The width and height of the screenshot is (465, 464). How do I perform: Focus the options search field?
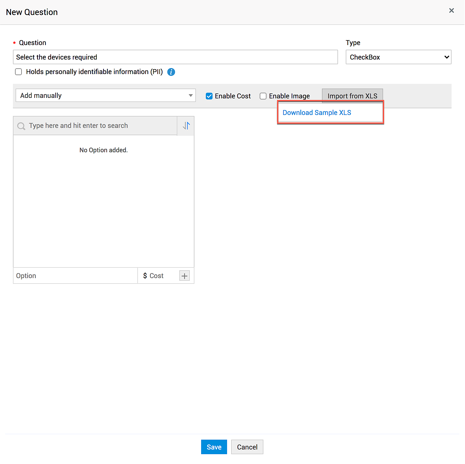[x=101, y=126]
